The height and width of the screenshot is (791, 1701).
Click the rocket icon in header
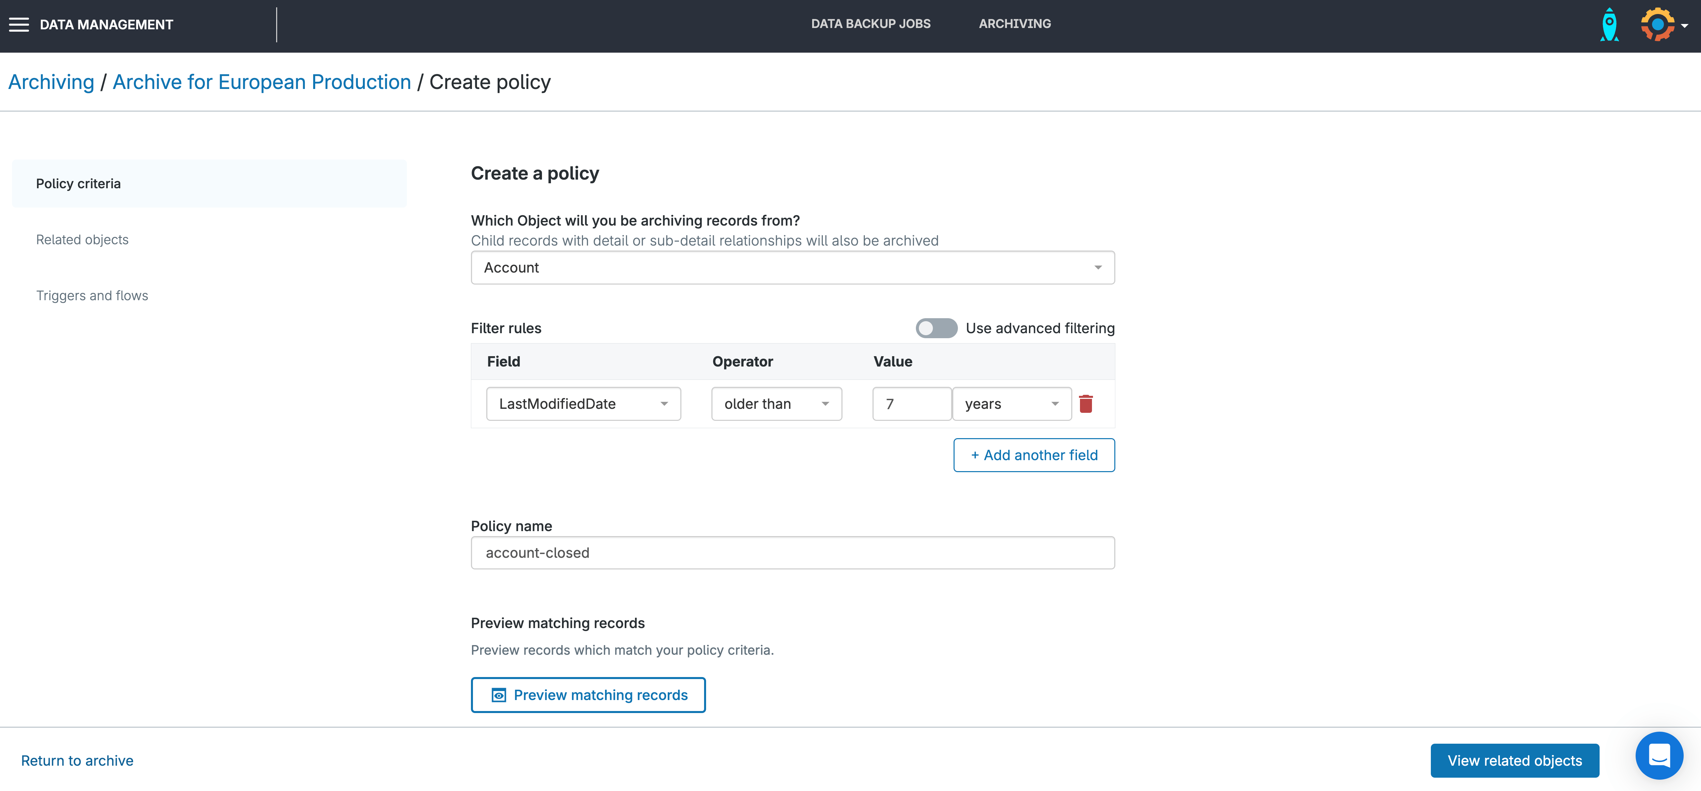tap(1609, 25)
